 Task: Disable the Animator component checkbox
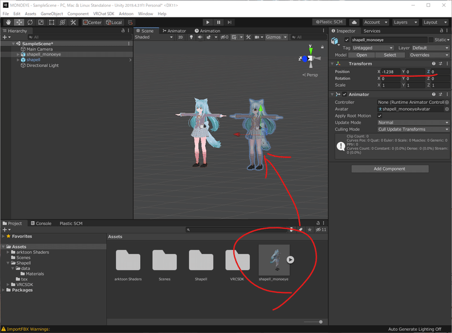[345, 94]
